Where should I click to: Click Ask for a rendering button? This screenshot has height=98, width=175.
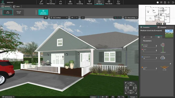[43, 12]
